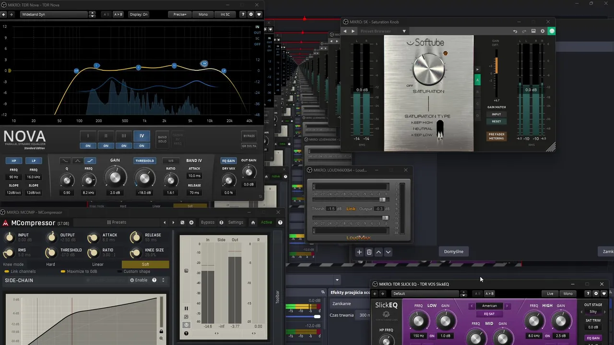
Task: Select next SlickEQ model after American
Action: (x=507, y=306)
